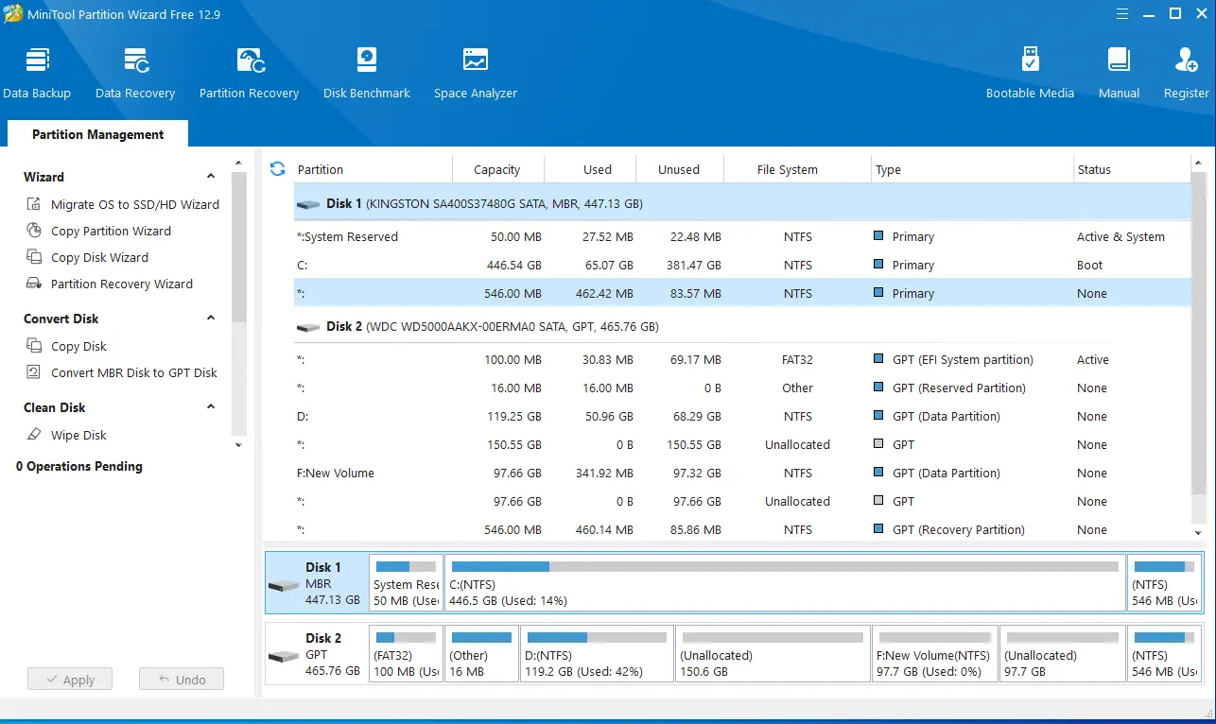The width and height of the screenshot is (1216, 724).
Task: Collapse the Wizard section
Action: tap(211, 177)
